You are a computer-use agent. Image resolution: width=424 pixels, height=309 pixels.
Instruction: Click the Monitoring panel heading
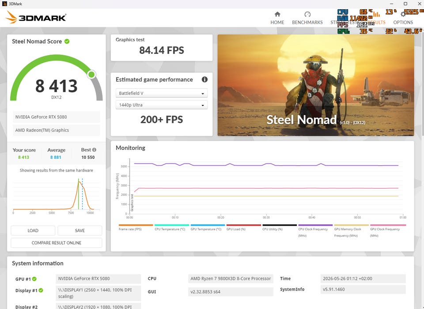(130, 148)
